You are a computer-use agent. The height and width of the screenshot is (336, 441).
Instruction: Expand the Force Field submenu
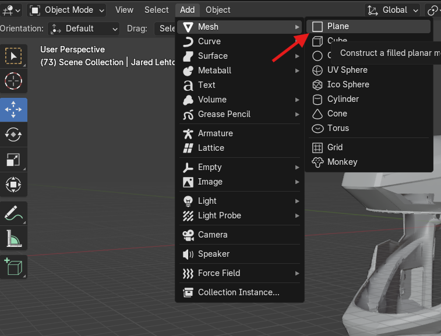tap(239, 273)
